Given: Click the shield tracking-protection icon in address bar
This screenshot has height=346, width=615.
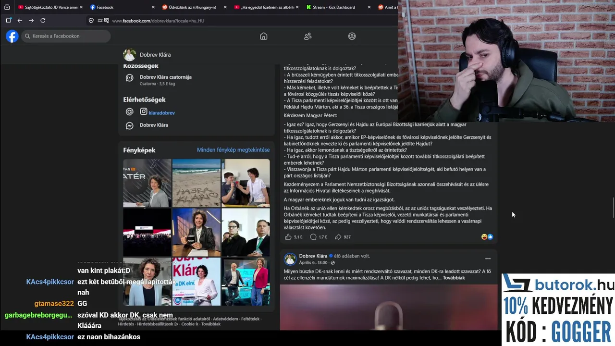Looking at the screenshot, I should coord(91,21).
